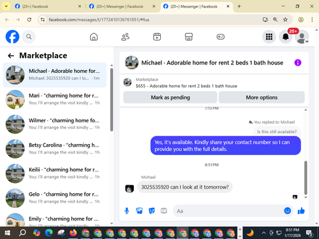This screenshot has width=319, height=239.
Task: Click the message input field Aa
Action: [228, 211]
